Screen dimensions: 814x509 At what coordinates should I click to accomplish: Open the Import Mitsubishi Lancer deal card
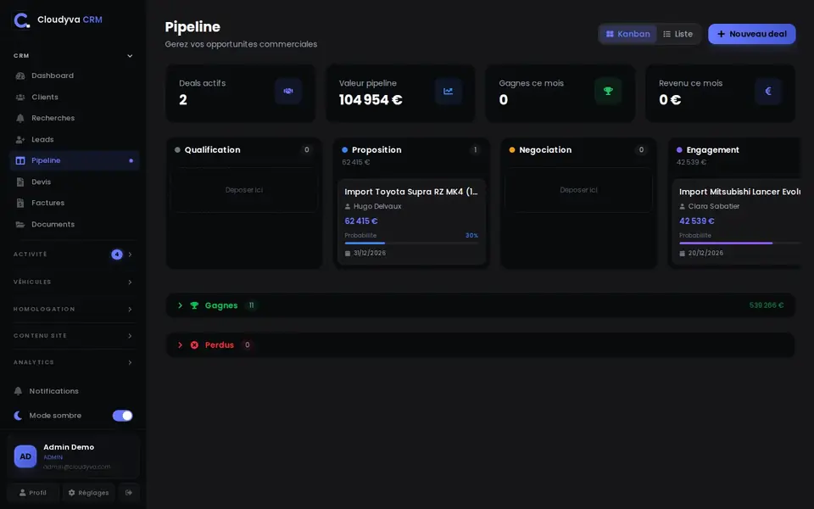(737, 221)
